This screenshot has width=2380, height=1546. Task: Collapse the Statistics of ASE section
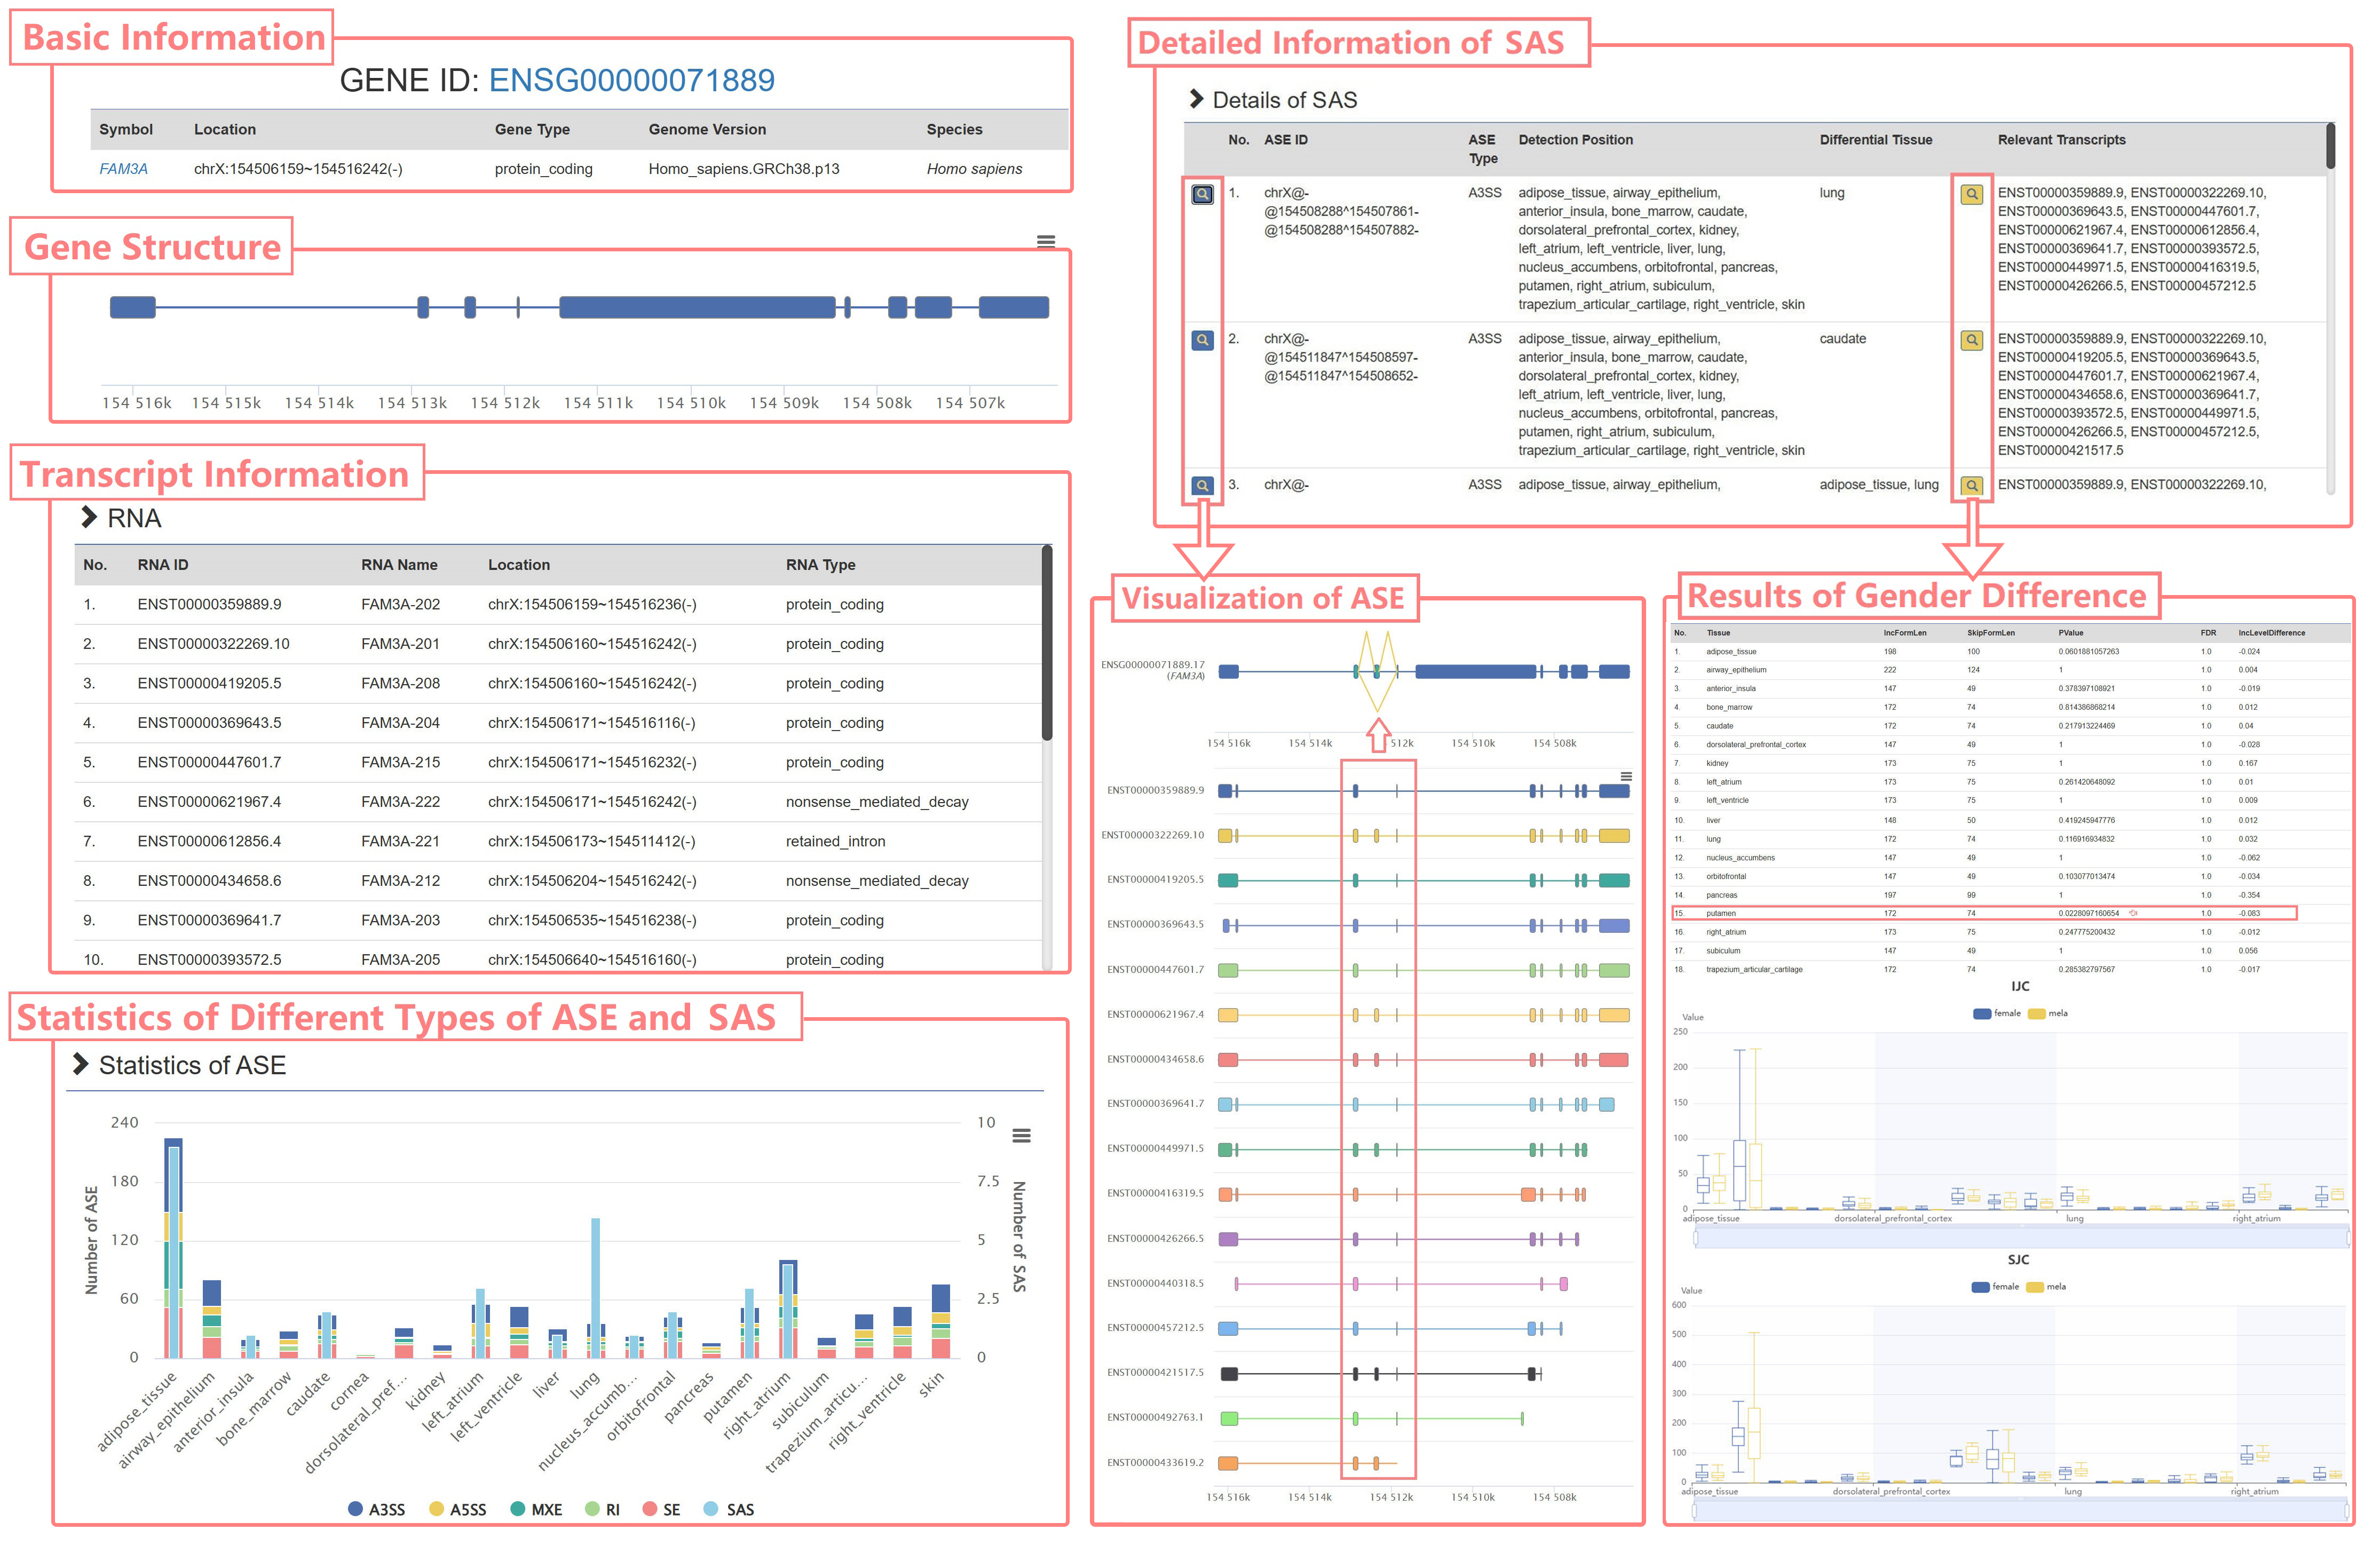pyautogui.click(x=81, y=1064)
